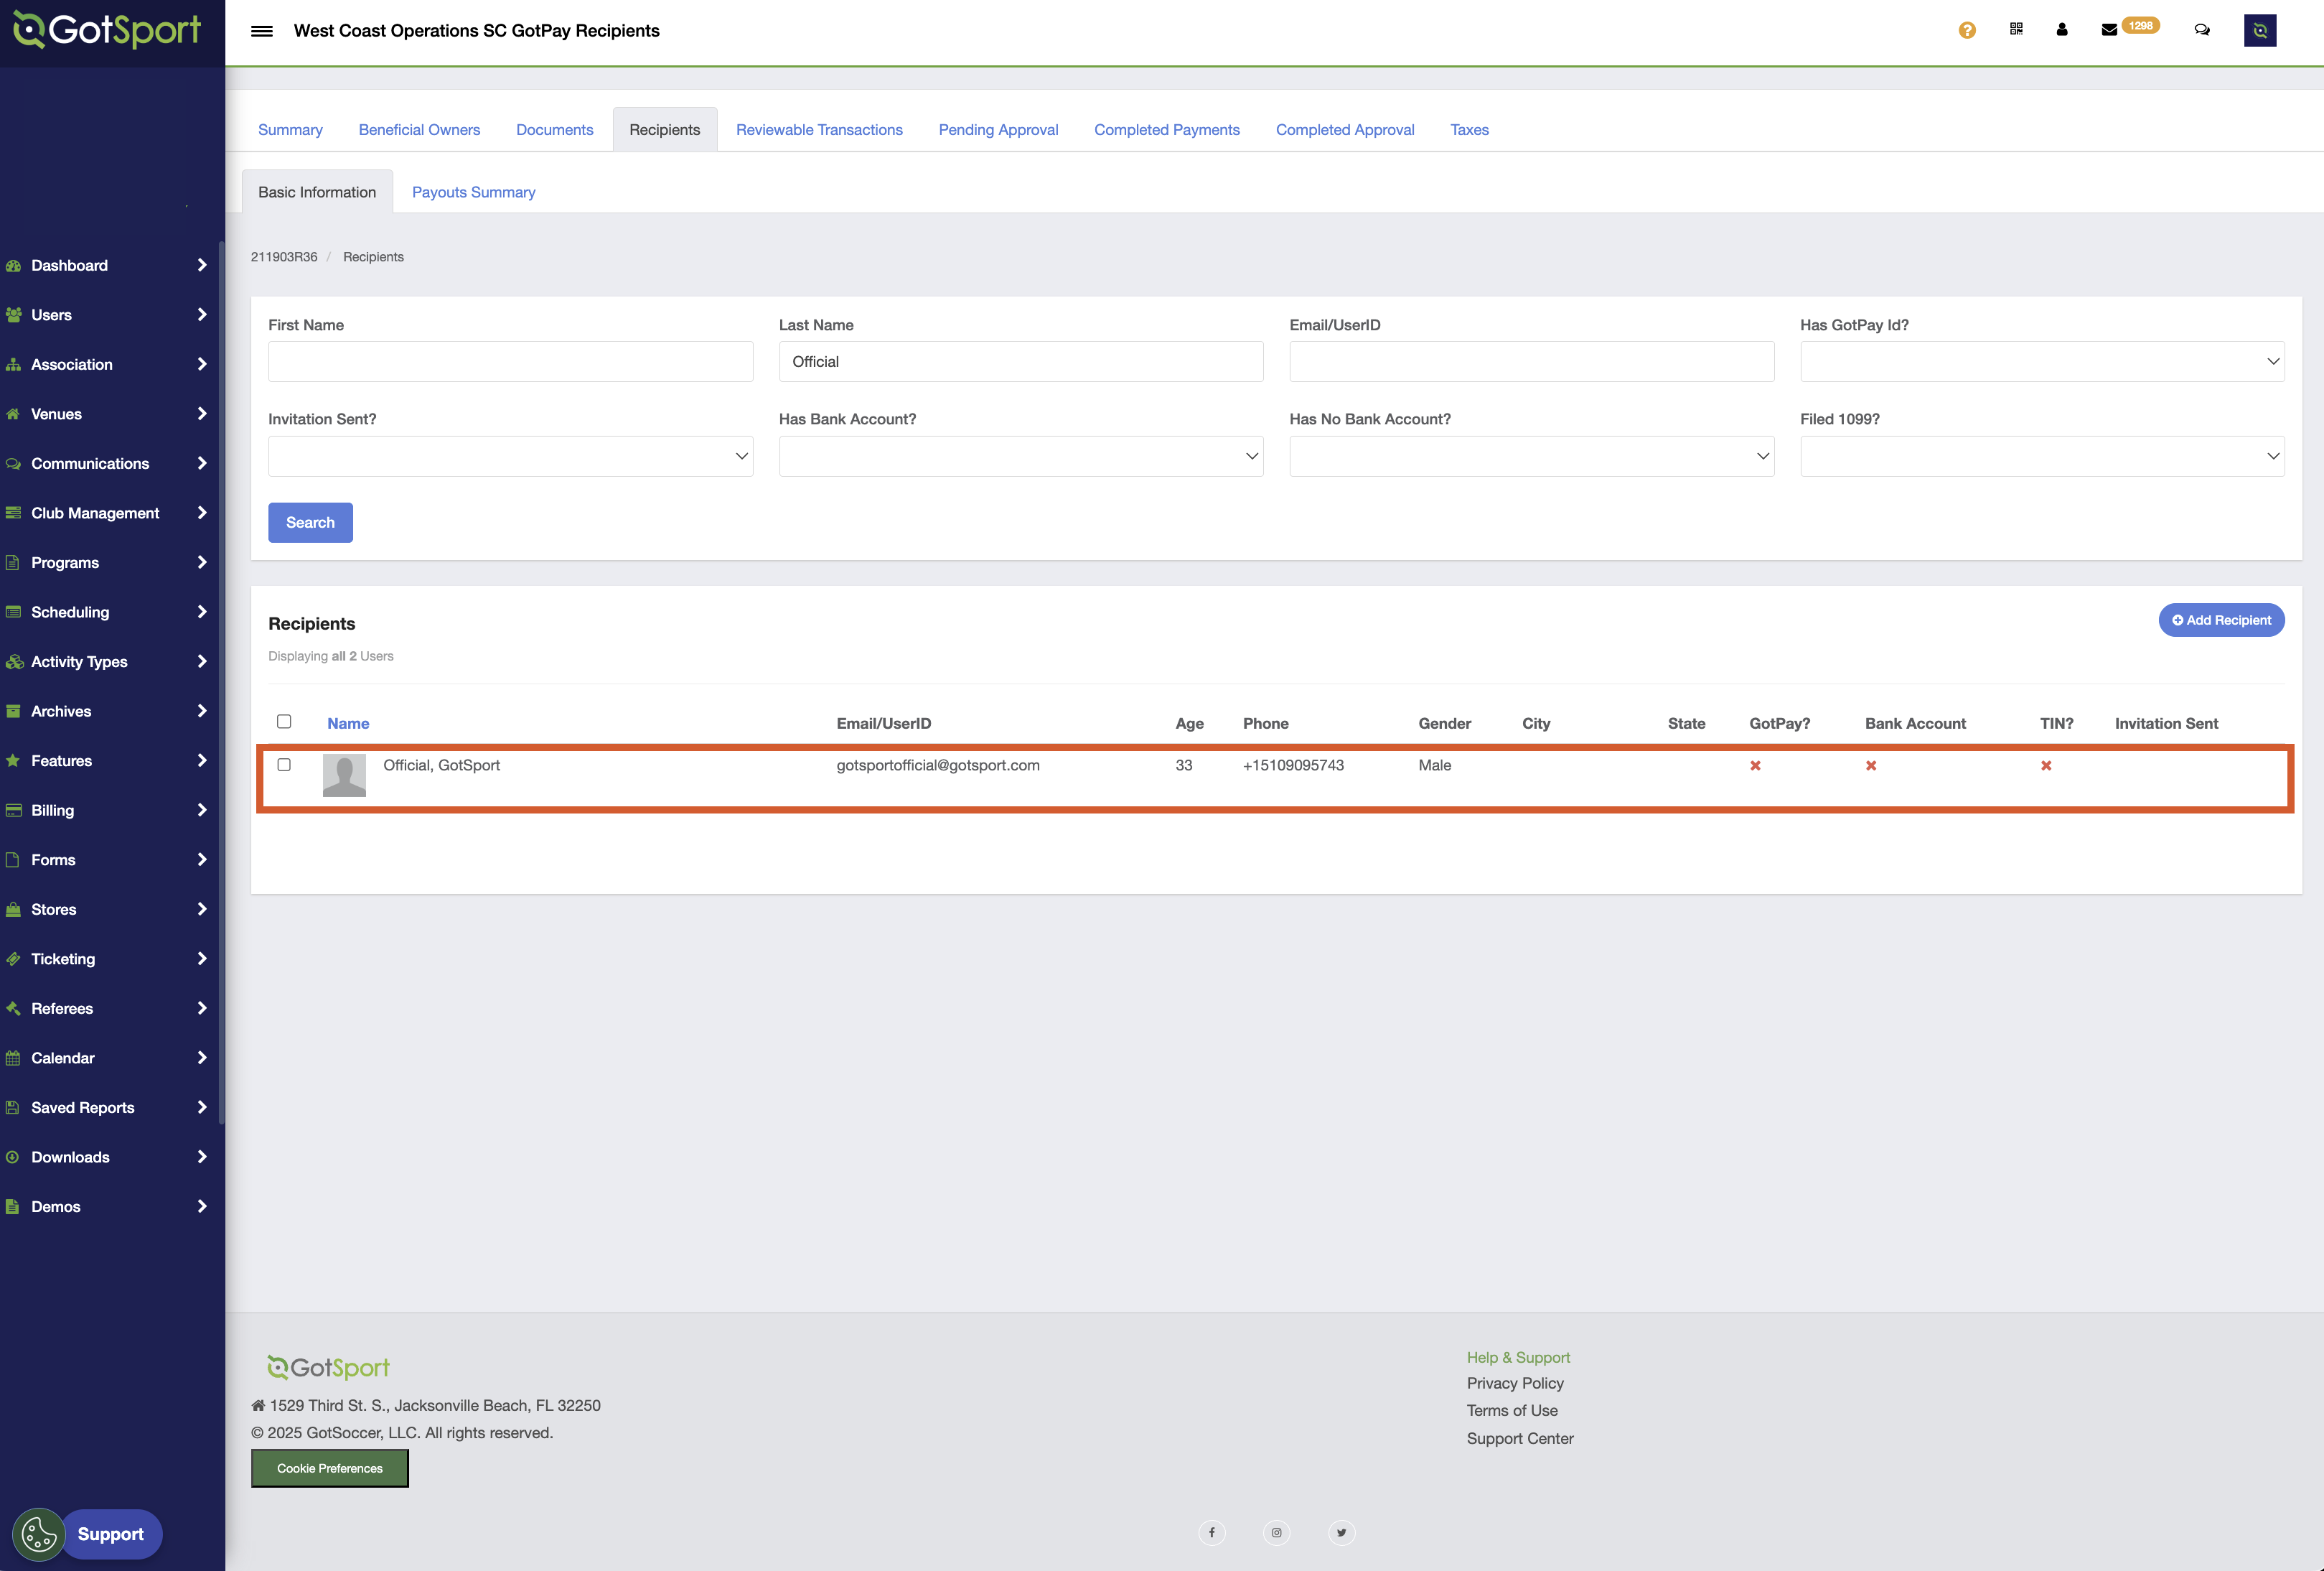Click the 211903R36 breadcrumb link
The image size is (2324, 1571).
pyautogui.click(x=284, y=257)
